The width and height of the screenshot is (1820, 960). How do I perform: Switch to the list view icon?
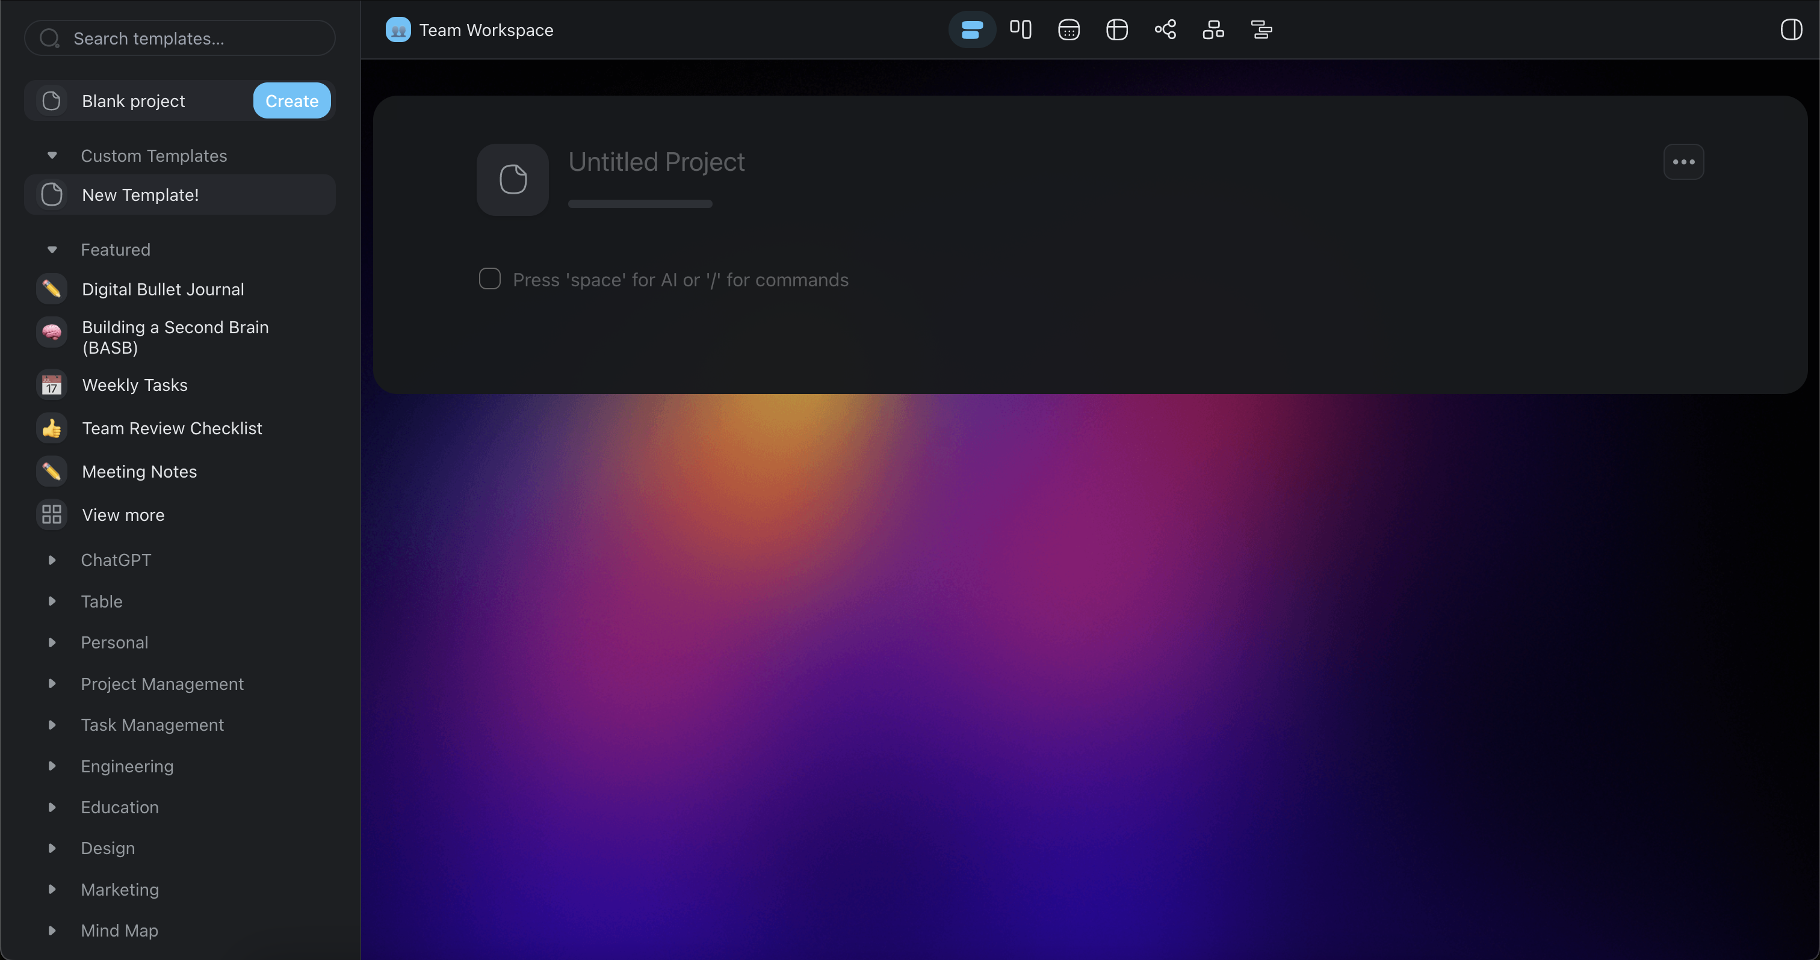point(971,29)
